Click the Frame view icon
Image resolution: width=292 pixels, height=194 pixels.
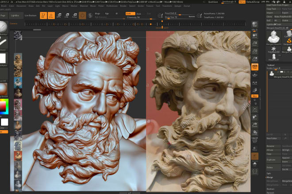pyautogui.click(x=255, y=110)
